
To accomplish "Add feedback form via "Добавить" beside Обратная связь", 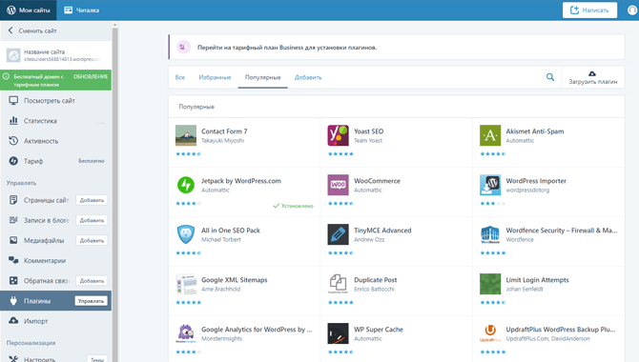I will tap(92, 281).
